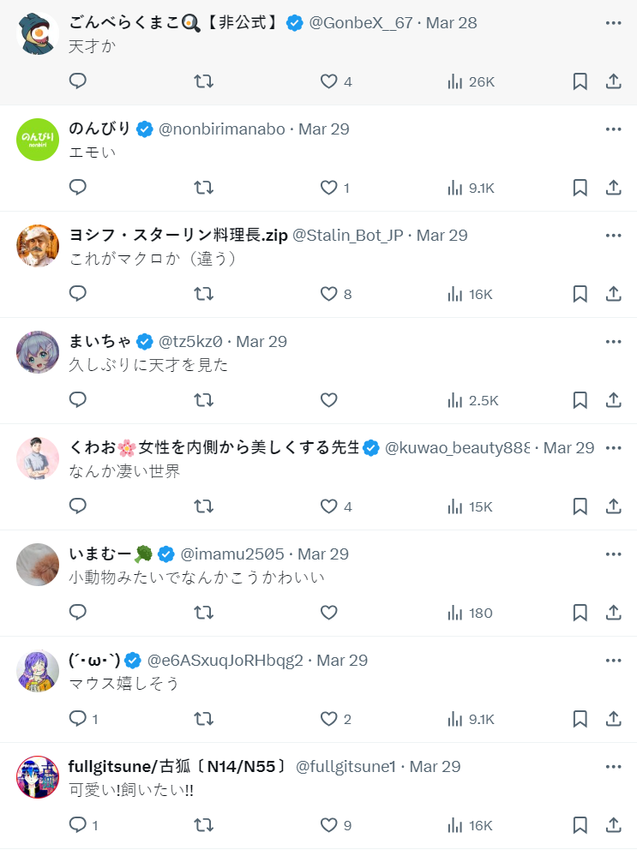The image size is (637, 856).
Task: Open Mar 29 timestamp on いまむー tweet
Action: [323, 554]
